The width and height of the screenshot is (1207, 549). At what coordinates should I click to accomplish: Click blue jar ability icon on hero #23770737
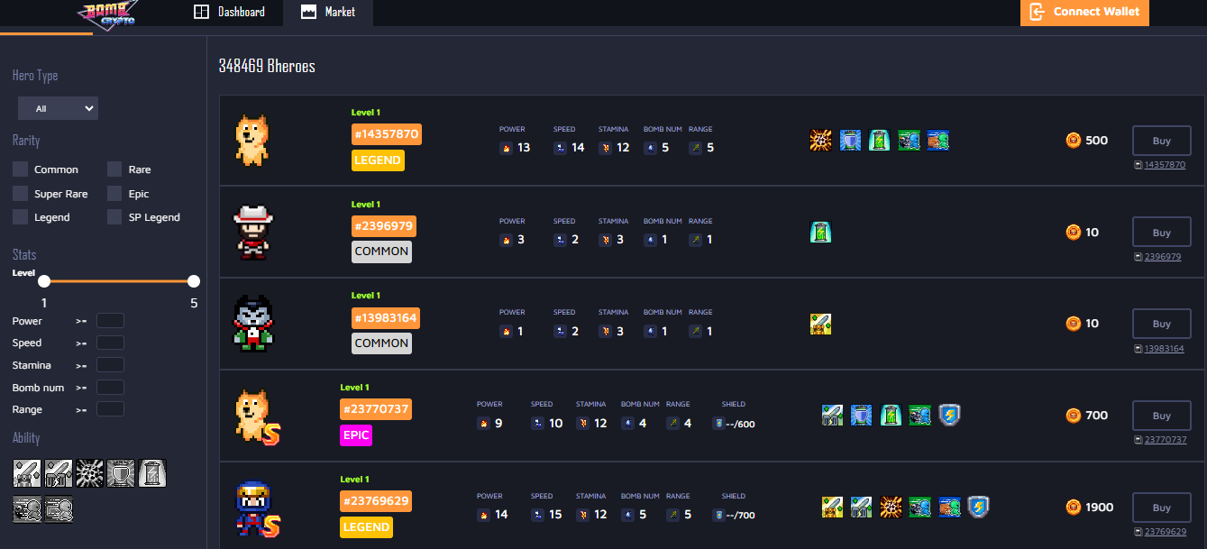coord(862,416)
